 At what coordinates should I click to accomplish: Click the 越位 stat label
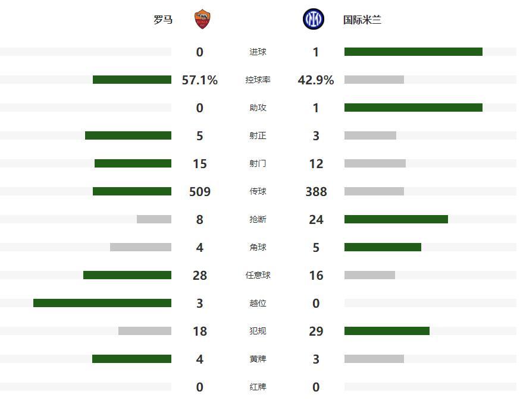258,304
